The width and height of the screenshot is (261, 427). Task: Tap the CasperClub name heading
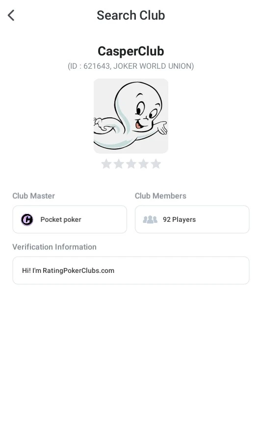pyautogui.click(x=131, y=51)
